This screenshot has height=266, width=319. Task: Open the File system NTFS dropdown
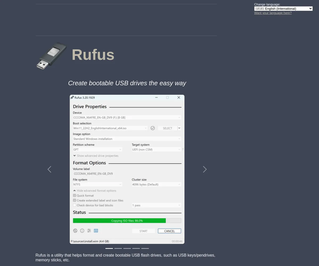click(x=97, y=184)
